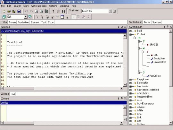This screenshot has width=173, height=130.
Task: Select the isIndentedText tree item
Action: pyautogui.click(x=144, y=97)
